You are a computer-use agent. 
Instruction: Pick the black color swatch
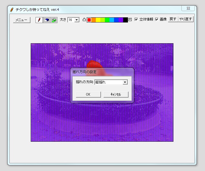125,20
